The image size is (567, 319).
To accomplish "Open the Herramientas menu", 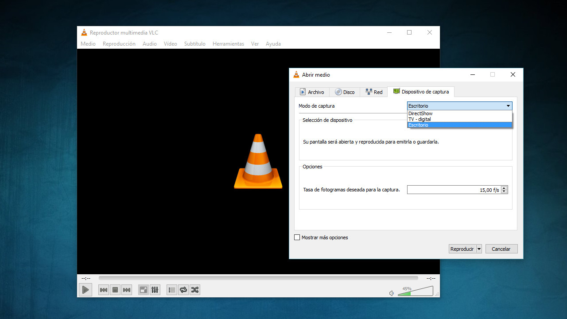I will [228, 43].
